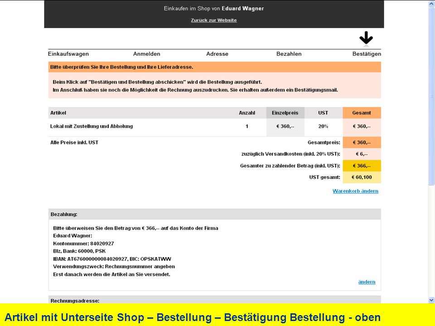
Task: Click the orange 'Bitte überprüfen Sie Ihre Bestellung' banner
Action: coord(214,67)
